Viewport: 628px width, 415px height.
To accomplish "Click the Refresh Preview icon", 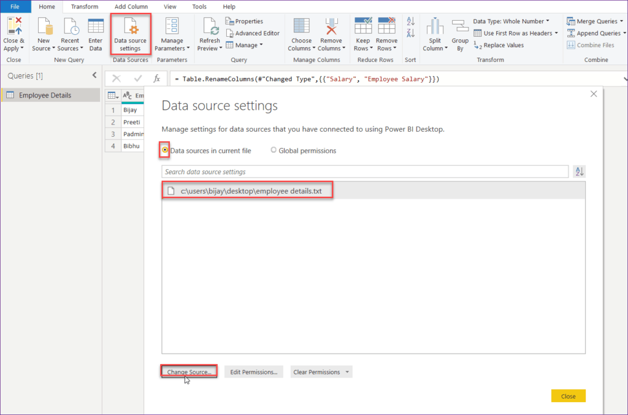I will click(210, 26).
